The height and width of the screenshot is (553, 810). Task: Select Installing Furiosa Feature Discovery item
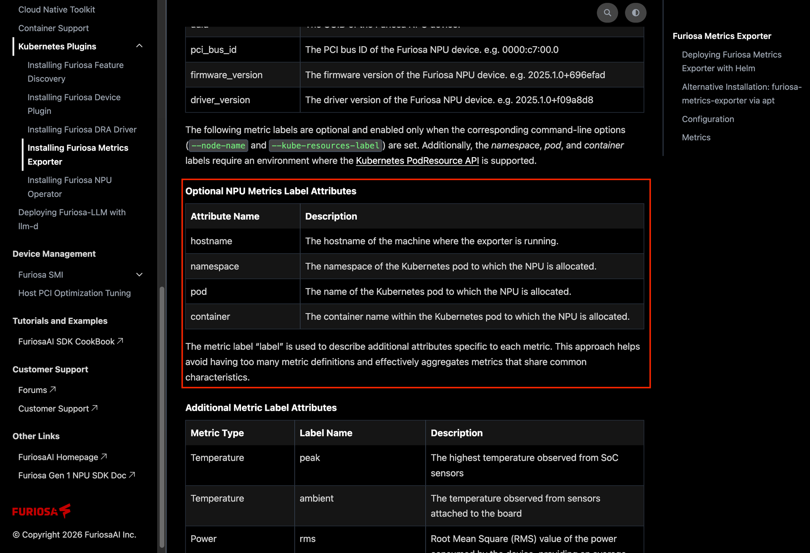pos(75,72)
